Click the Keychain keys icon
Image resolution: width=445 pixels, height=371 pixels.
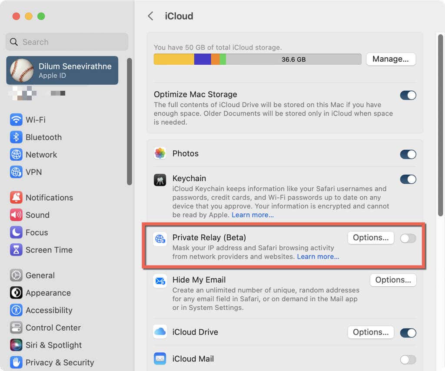coord(160,180)
